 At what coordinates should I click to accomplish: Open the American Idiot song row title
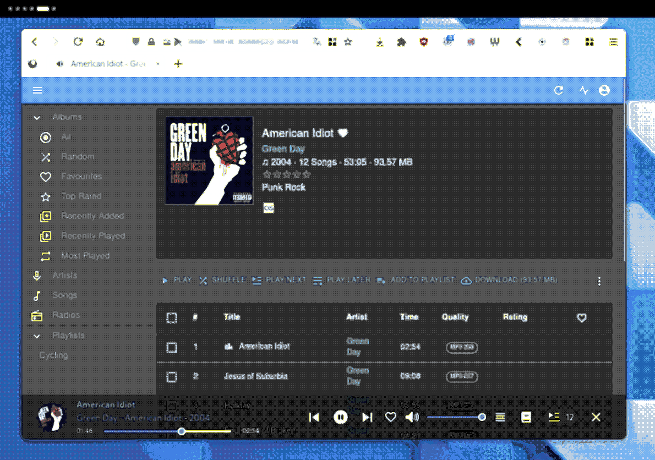point(264,346)
